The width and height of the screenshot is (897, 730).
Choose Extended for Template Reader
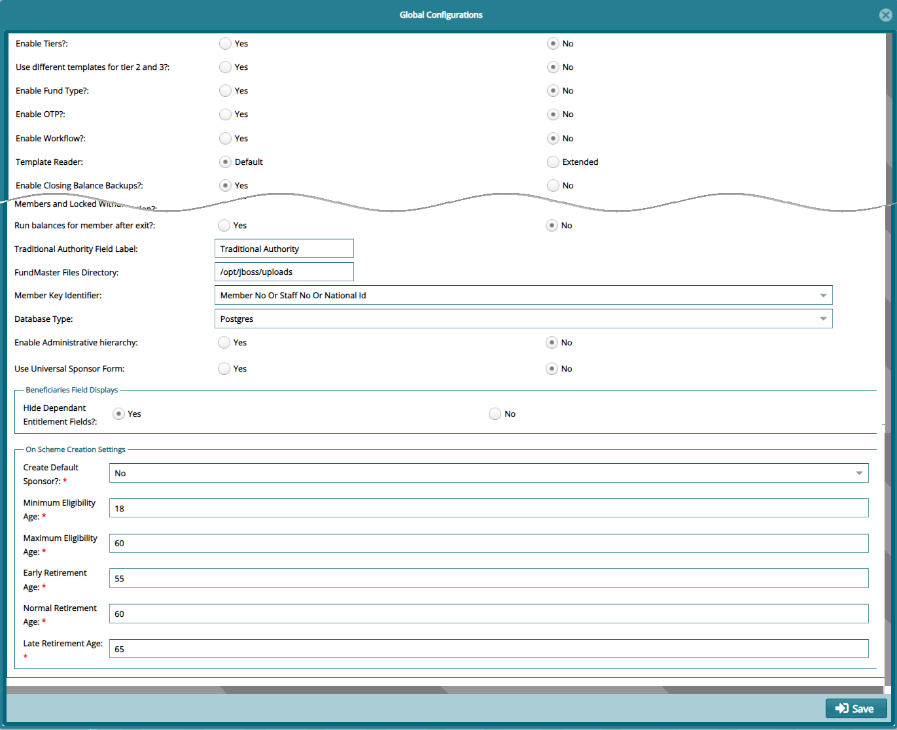click(x=554, y=162)
